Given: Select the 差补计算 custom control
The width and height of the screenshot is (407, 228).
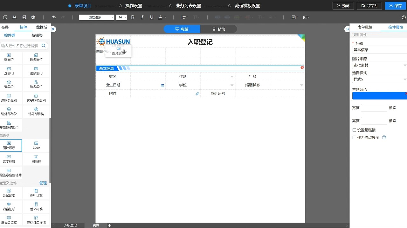Looking at the screenshot, I should [x=36, y=193].
